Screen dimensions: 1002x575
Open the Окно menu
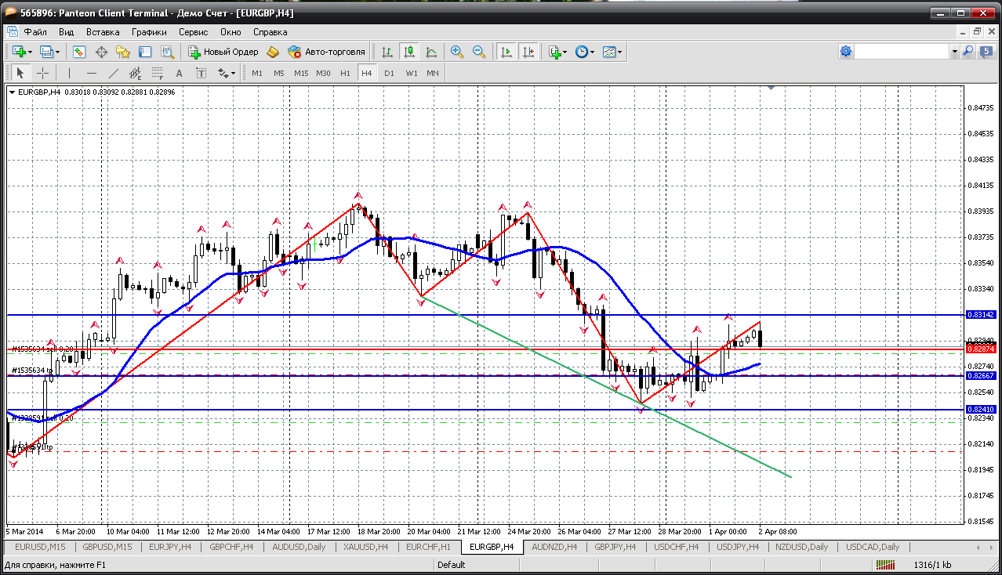[231, 32]
